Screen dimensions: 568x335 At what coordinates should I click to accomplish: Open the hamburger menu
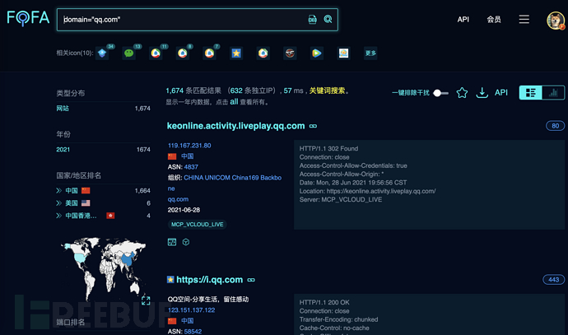click(x=524, y=19)
